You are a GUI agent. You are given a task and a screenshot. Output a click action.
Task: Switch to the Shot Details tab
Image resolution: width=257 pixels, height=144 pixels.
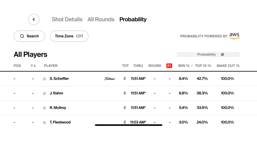67,19
